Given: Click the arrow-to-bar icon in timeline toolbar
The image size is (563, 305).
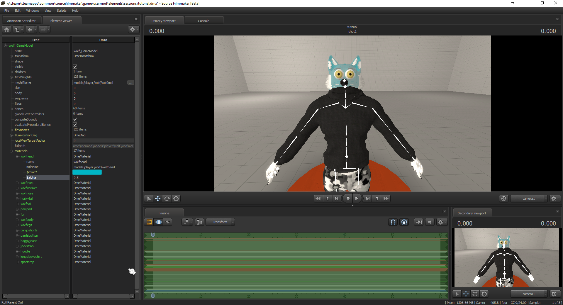Looking at the screenshot, I should coord(419,222).
